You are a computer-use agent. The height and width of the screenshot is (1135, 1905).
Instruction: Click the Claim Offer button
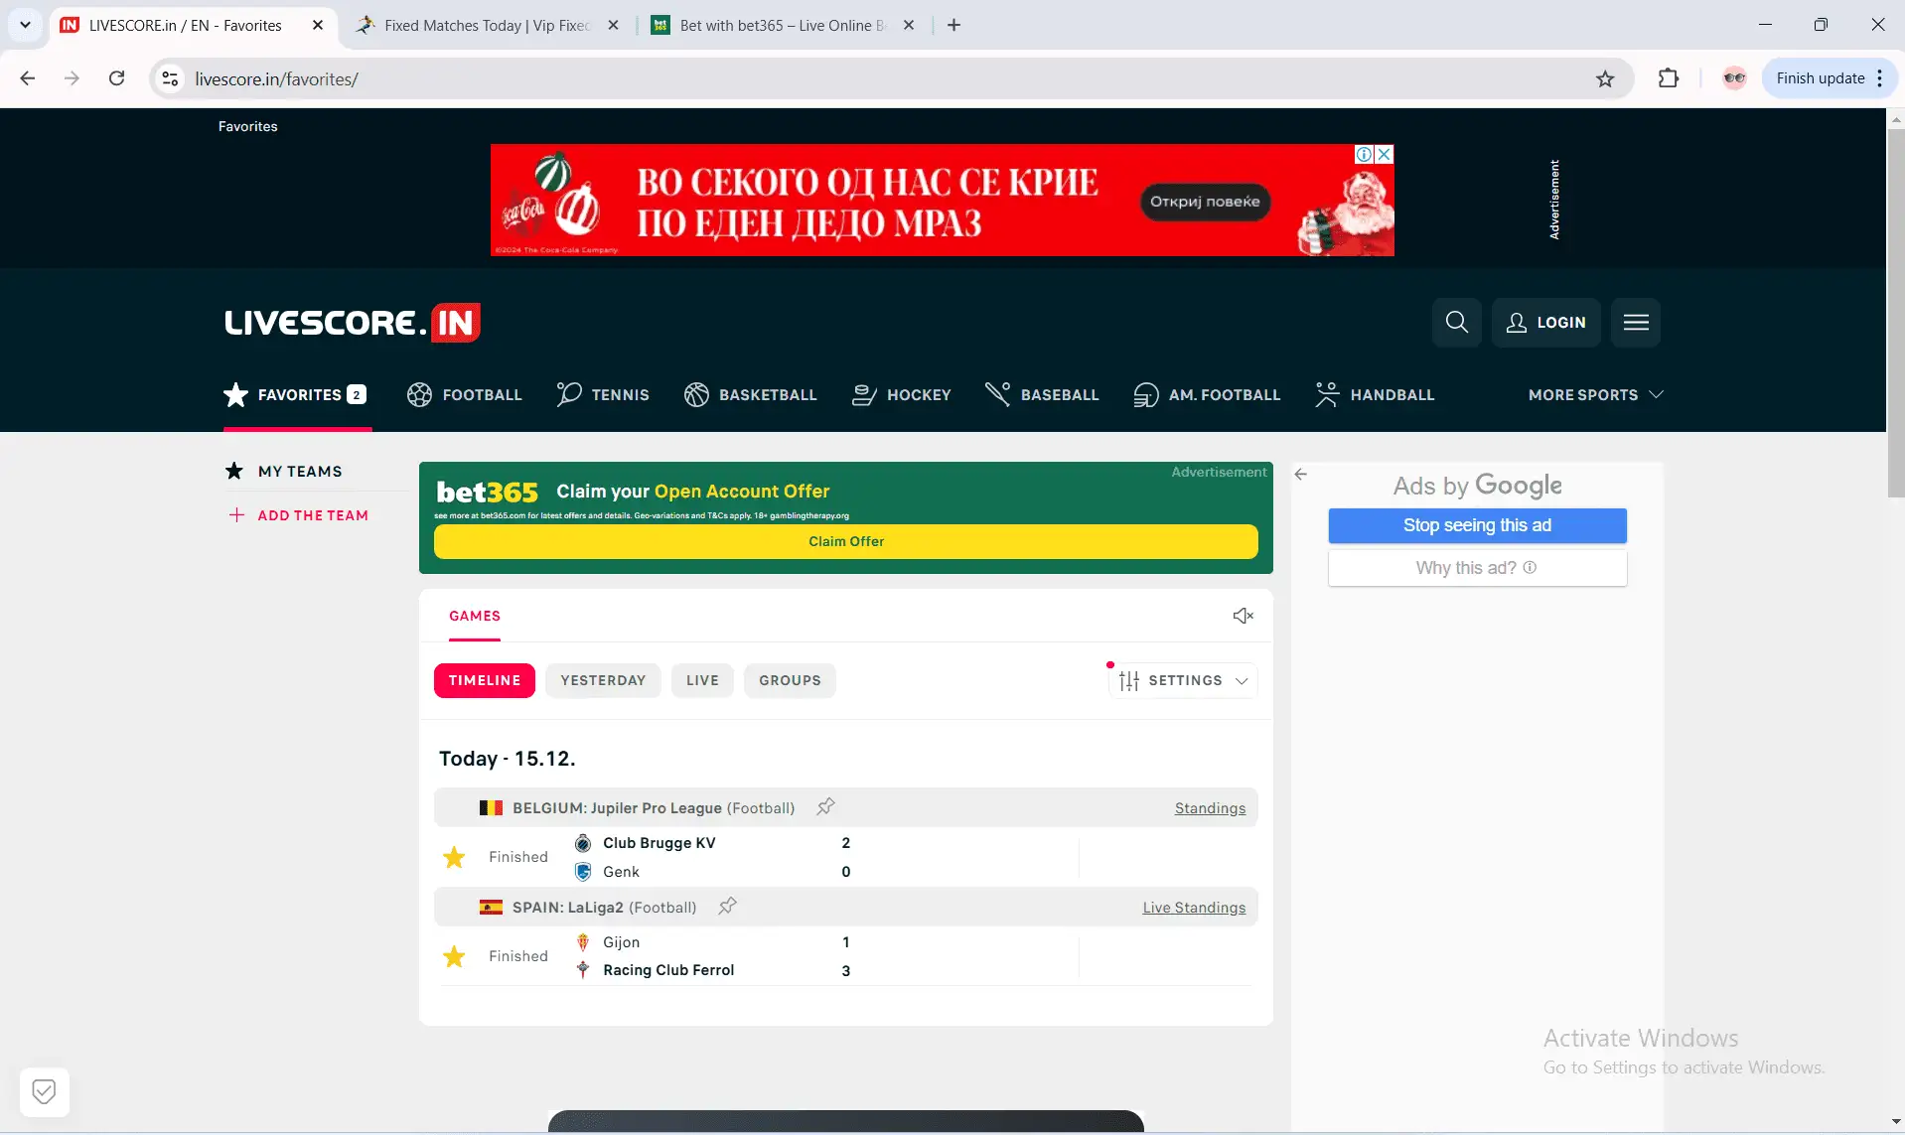pyautogui.click(x=846, y=541)
